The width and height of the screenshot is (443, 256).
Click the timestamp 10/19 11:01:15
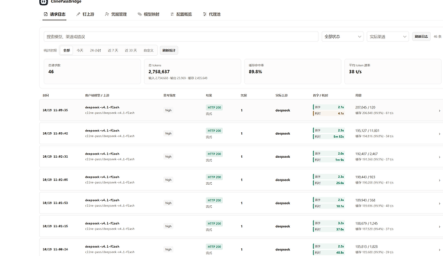coord(55,226)
